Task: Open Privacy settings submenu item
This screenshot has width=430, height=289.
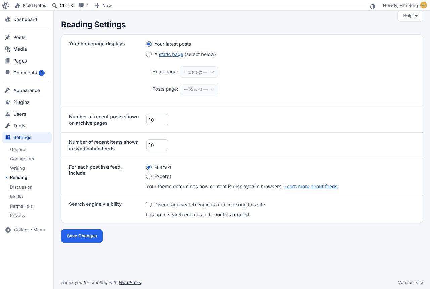Action: (x=18, y=215)
